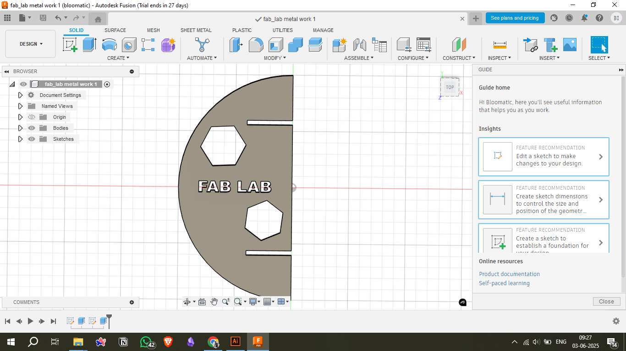Switch to the PLASTIC tab
This screenshot has height=351, width=626.
[242, 30]
